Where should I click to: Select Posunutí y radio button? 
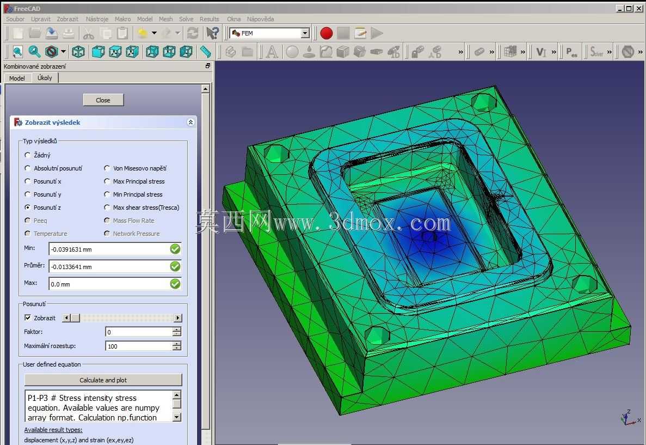click(43, 194)
